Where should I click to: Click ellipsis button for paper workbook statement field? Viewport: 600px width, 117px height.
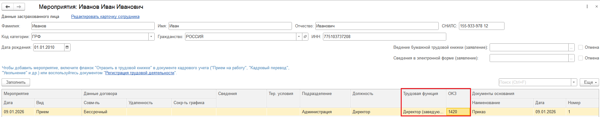point(571,47)
